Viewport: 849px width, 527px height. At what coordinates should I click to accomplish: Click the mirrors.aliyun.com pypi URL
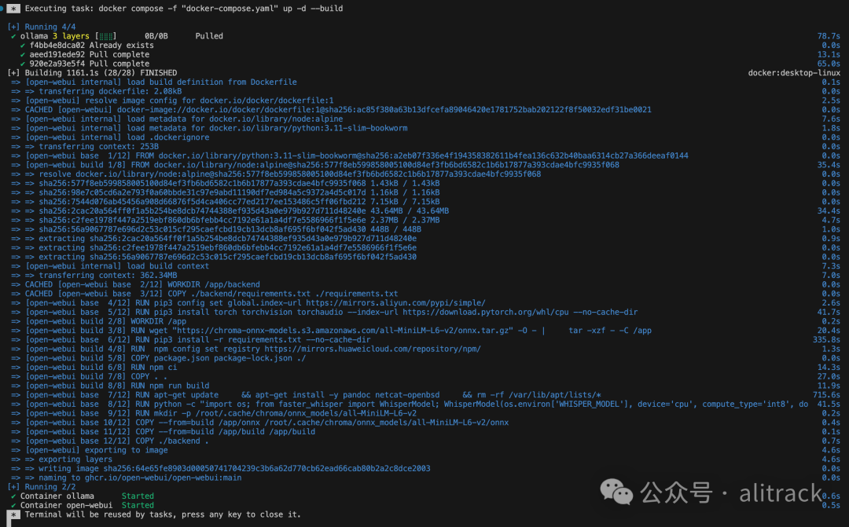395,302
